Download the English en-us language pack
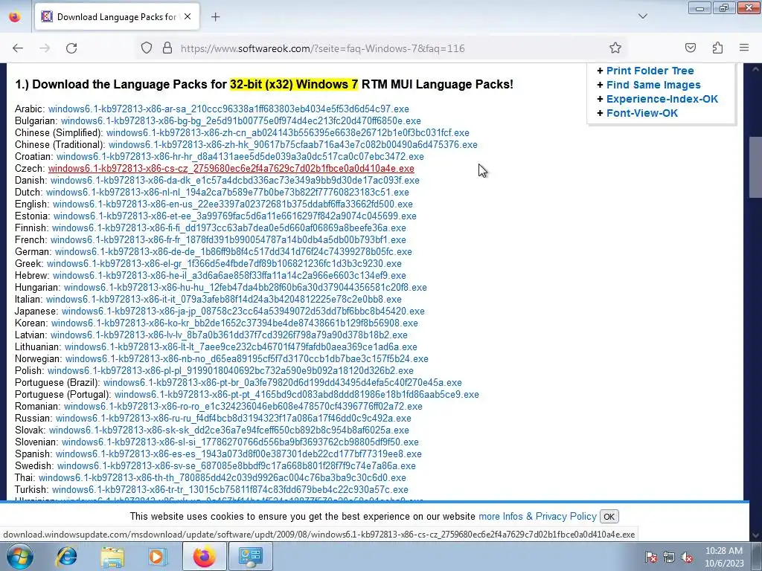Image resolution: width=762 pixels, height=571 pixels. coord(232,204)
